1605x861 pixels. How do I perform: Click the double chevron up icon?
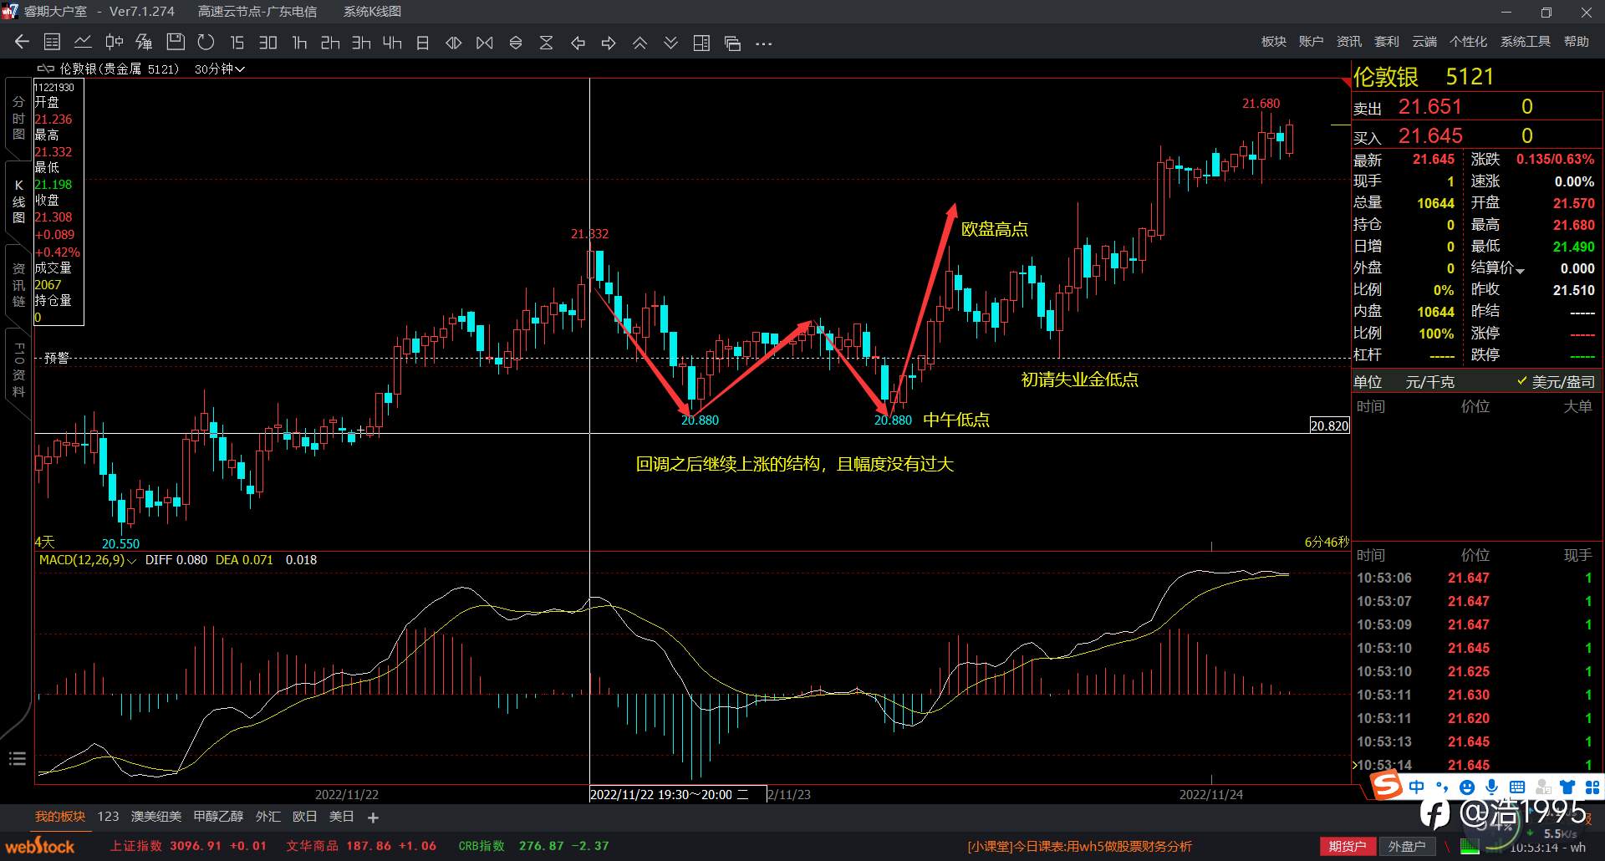click(x=639, y=43)
